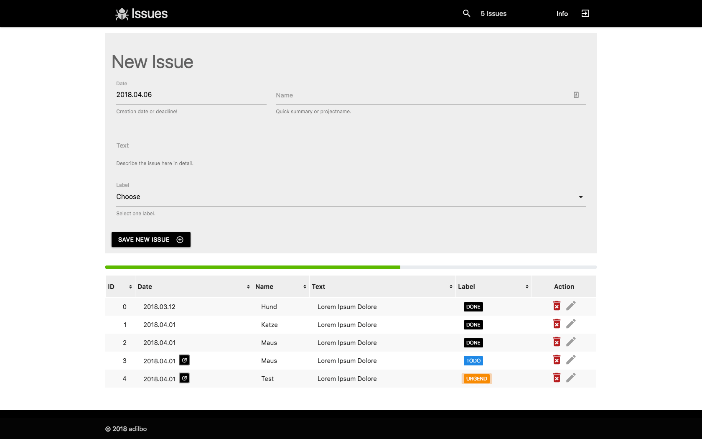Delete issue 0 Hund
Screen dimensions: 702x439
click(x=557, y=306)
